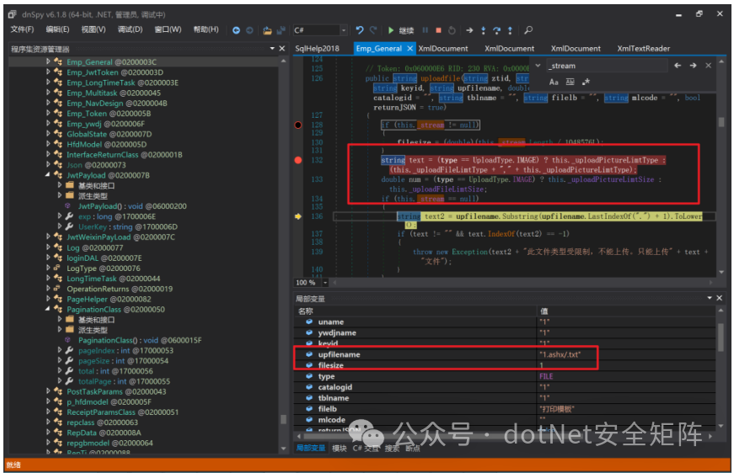
Task: Open the 视图(V) menu
Action: tap(94, 30)
